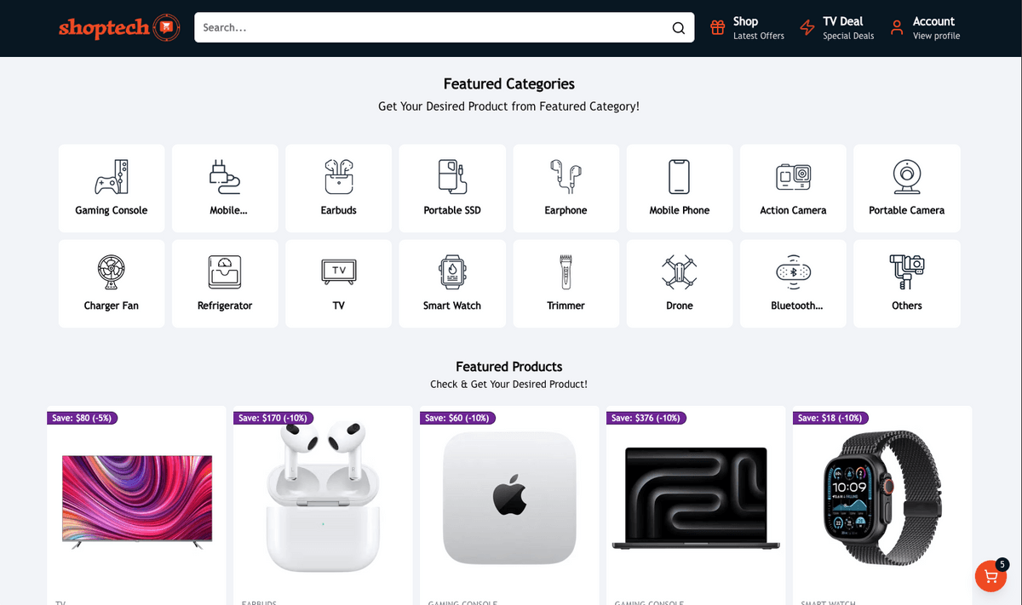View the MacBook laptop product image

coord(696,499)
